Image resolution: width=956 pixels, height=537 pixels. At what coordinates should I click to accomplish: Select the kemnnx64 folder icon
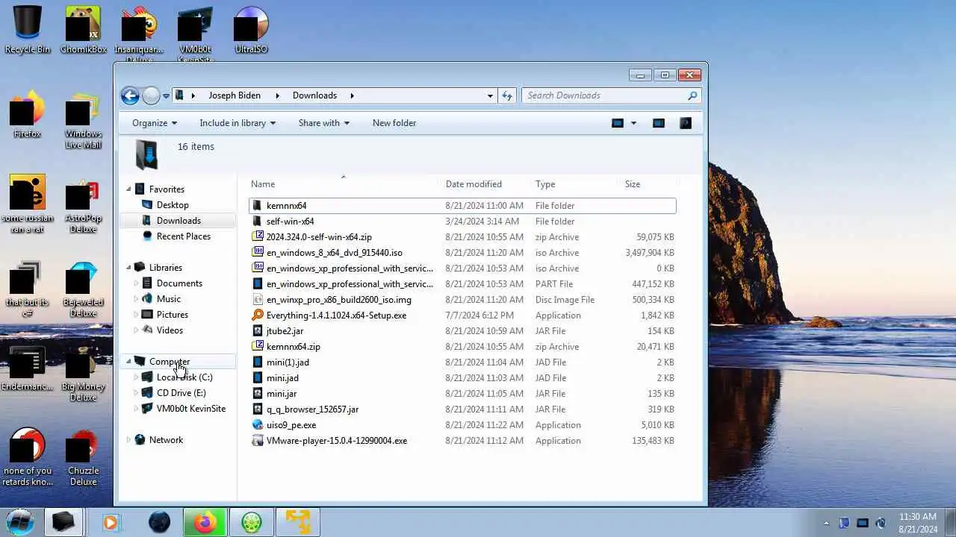click(x=258, y=206)
